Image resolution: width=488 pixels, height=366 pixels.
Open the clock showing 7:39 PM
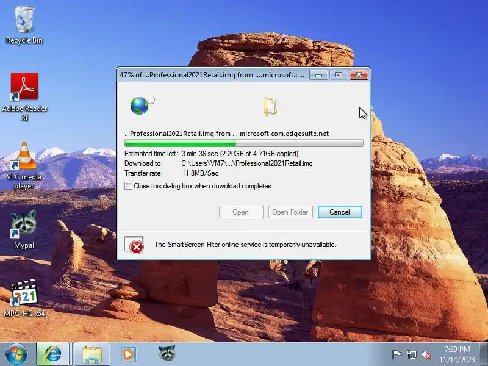pyautogui.click(x=457, y=354)
